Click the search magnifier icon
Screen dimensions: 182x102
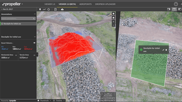[34, 18]
